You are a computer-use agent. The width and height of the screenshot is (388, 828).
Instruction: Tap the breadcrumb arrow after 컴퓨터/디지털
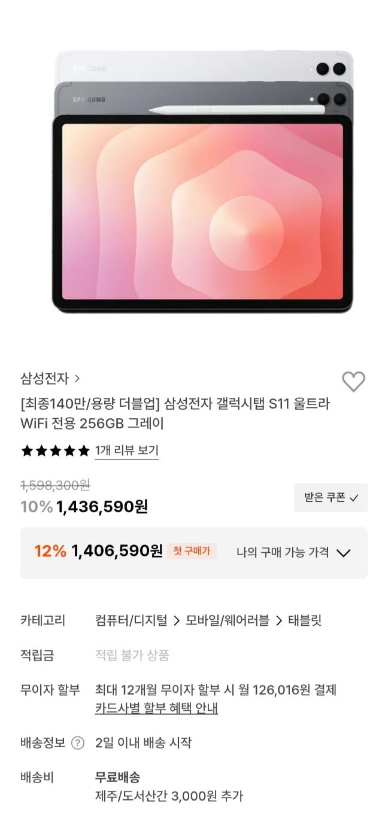coord(176,621)
